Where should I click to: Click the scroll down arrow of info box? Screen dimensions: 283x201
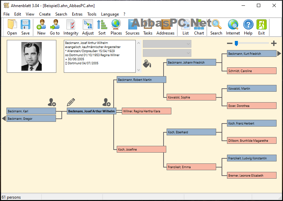[x=138, y=70]
